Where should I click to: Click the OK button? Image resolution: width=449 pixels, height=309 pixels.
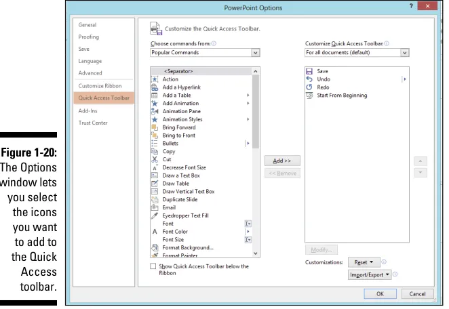[380, 294]
